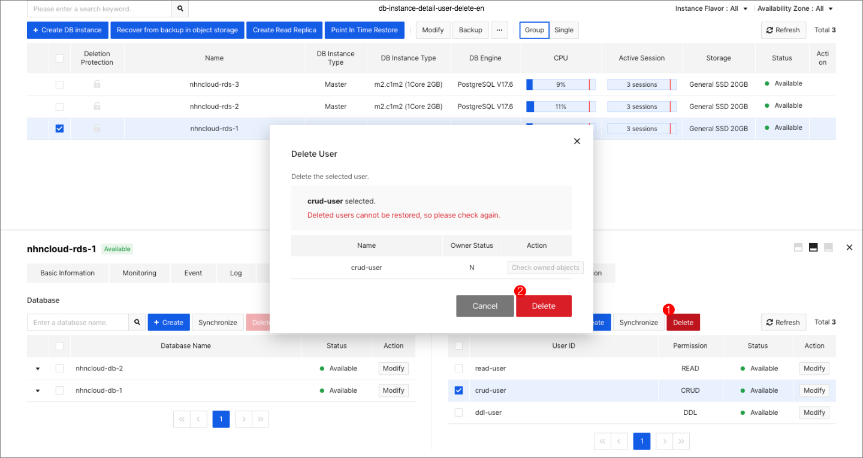Switch to the Monitoring tab
863x458 pixels.
pyautogui.click(x=139, y=272)
